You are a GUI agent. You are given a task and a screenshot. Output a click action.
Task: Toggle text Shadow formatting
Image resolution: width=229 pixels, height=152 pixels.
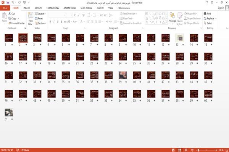pos(61,22)
